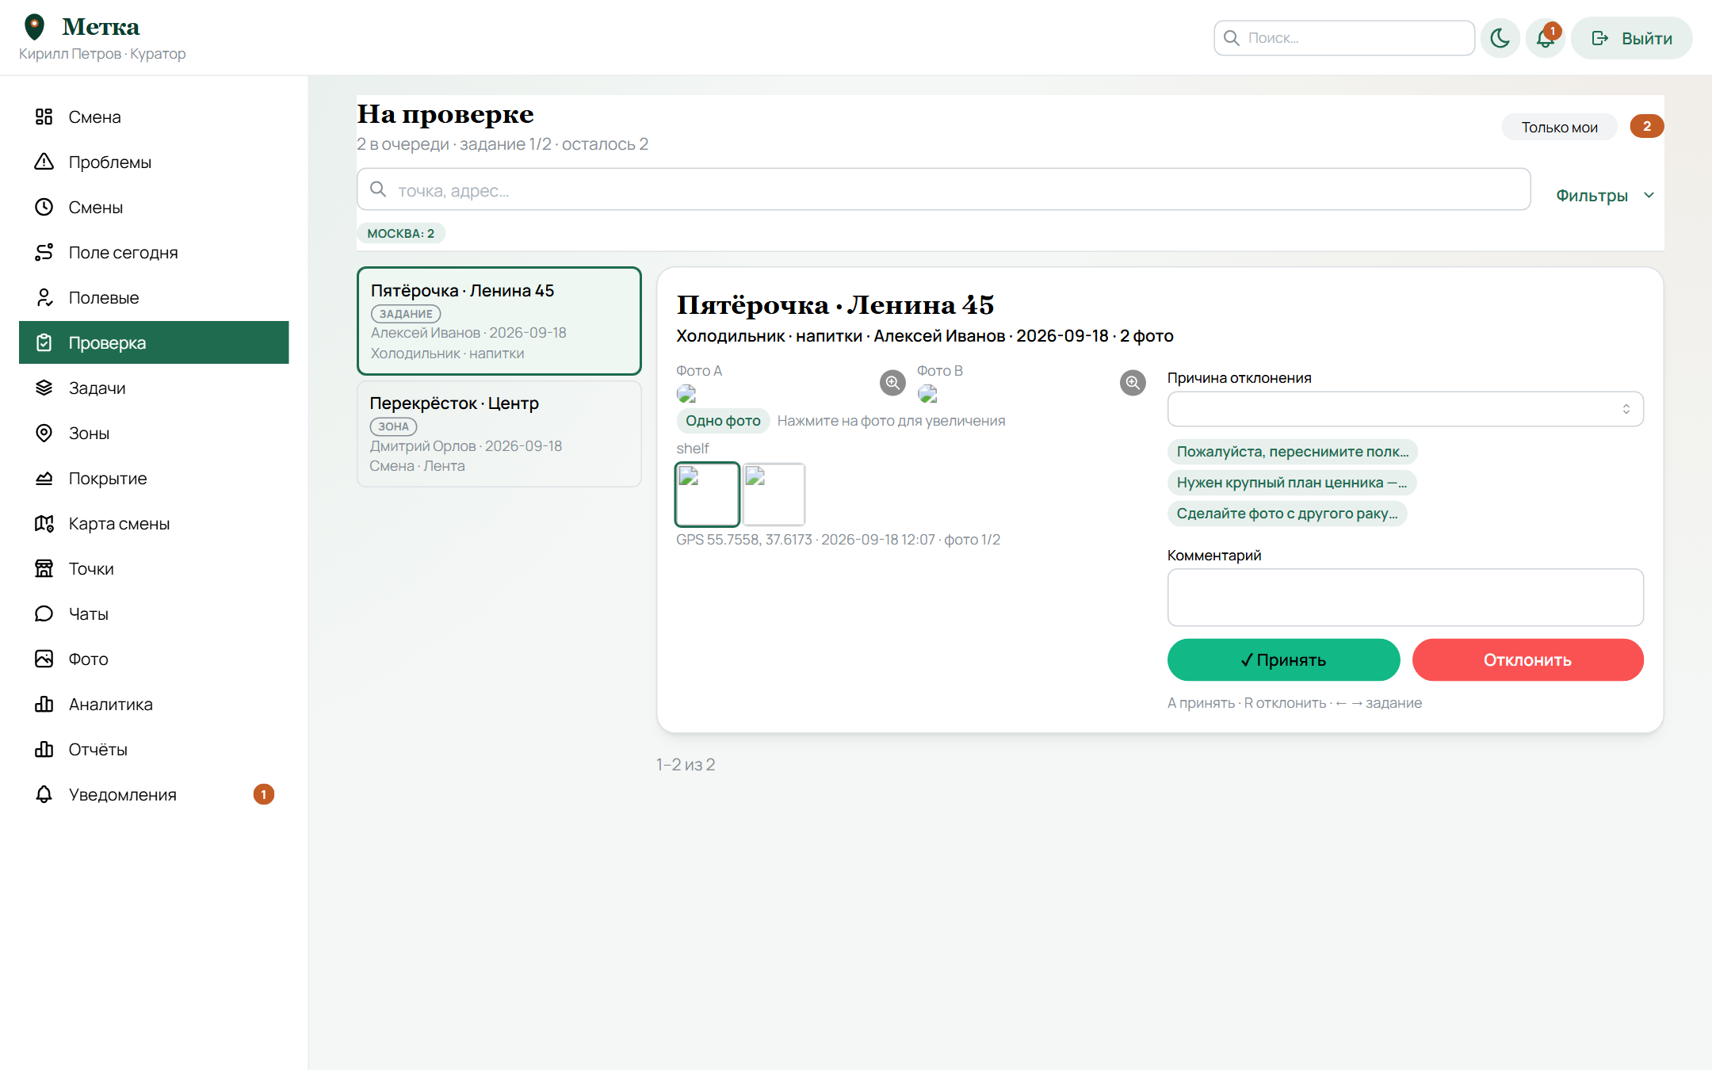The width and height of the screenshot is (1712, 1070).
Task: Click the Зоны location pin icon
Action: point(44,434)
